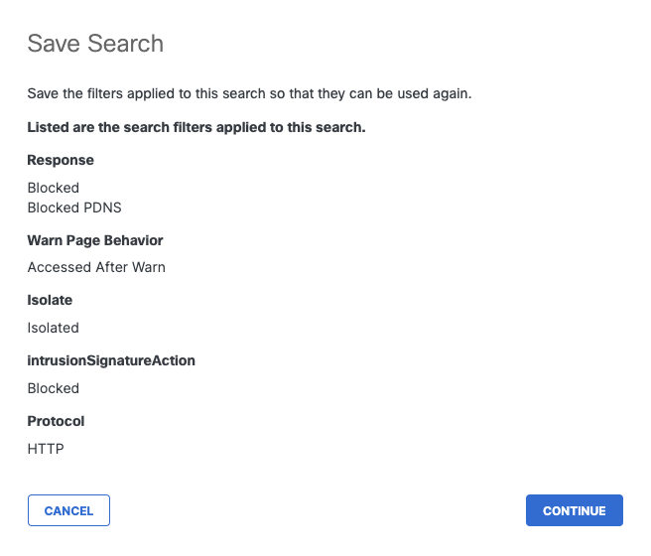The image size is (651, 556).
Task: Click the word 'Warn' in Accessed After Warn
Action: tap(149, 267)
